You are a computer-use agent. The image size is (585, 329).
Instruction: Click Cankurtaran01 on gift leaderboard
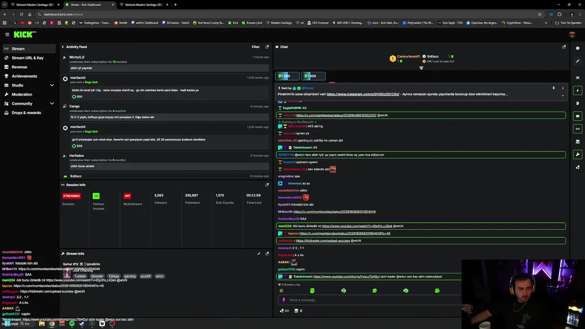[408, 57]
